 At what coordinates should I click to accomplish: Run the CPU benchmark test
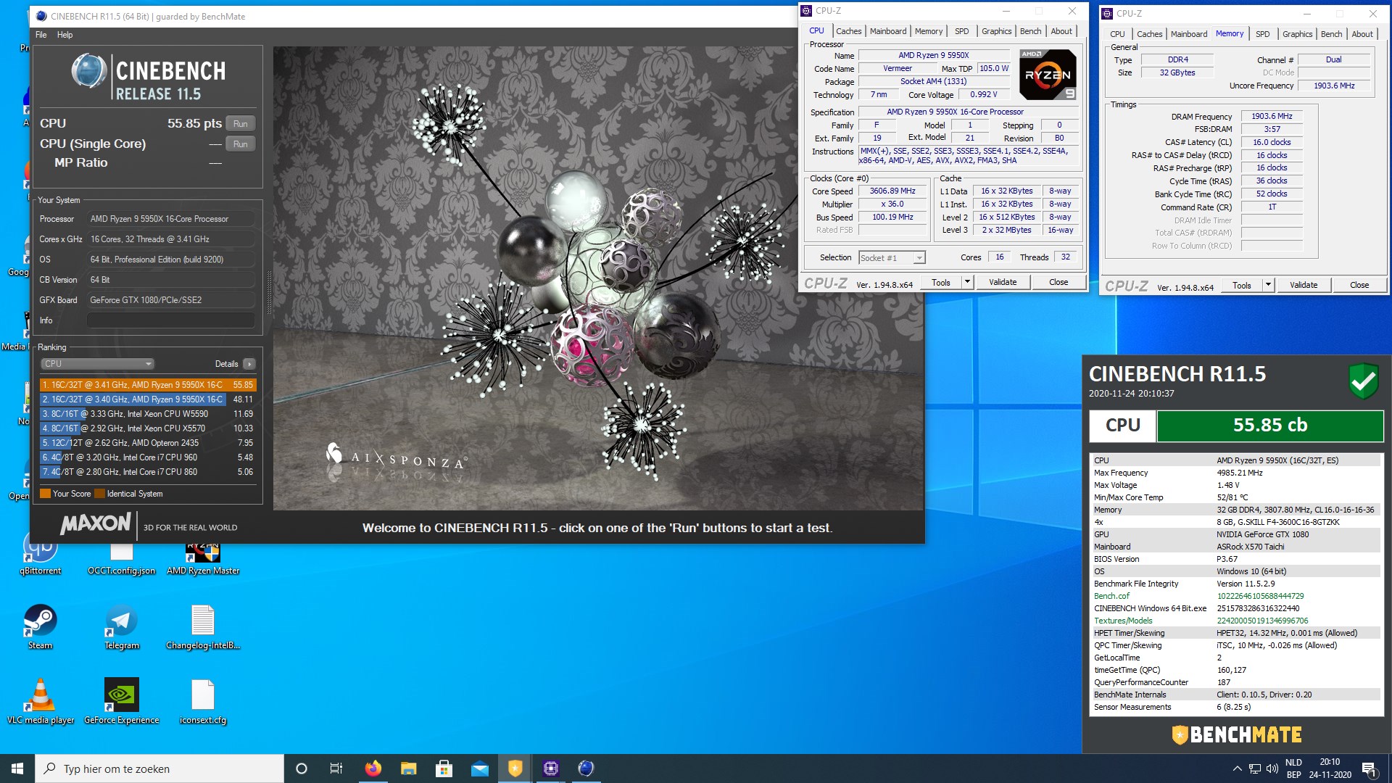[x=241, y=124]
